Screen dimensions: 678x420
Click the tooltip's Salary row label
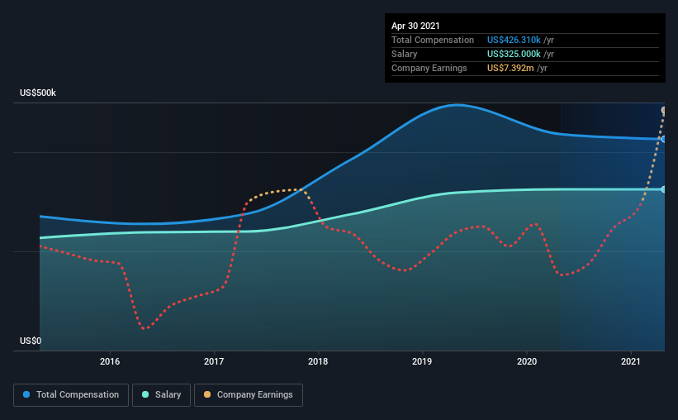click(x=405, y=54)
